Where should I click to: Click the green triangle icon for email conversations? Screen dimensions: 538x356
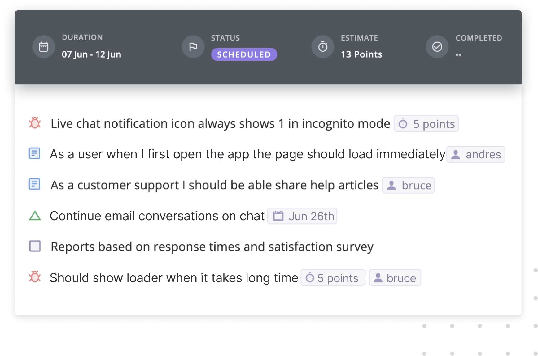pyautogui.click(x=35, y=216)
